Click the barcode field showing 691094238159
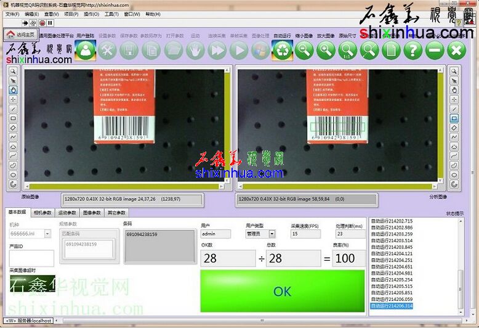Image resolution: width=479 pixels, height=328 pixels. click(160, 246)
